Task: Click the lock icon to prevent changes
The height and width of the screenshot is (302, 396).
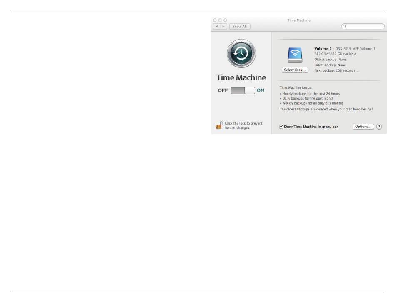Action: click(219, 125)
